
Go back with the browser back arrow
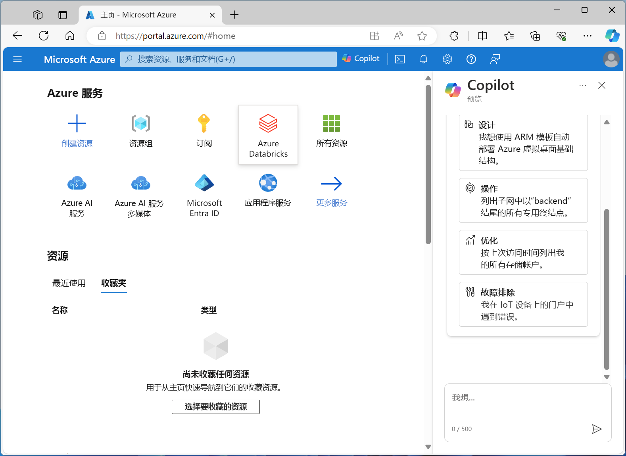(17, 36)
